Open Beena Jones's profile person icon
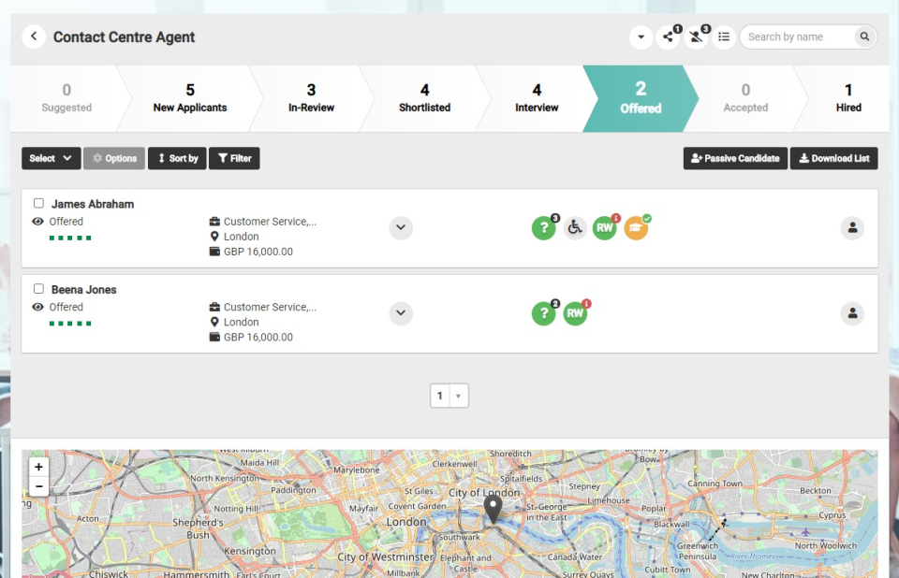Viewport: 899px width, 578px height. click(852, 314)
